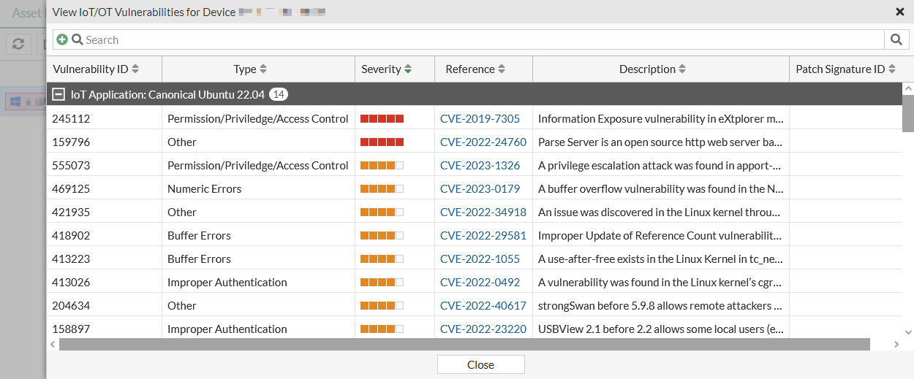Open the CVE-2019-7305 reference link
Image resolution: width=914 pixels, height=379 pixels.
(480, 119)
